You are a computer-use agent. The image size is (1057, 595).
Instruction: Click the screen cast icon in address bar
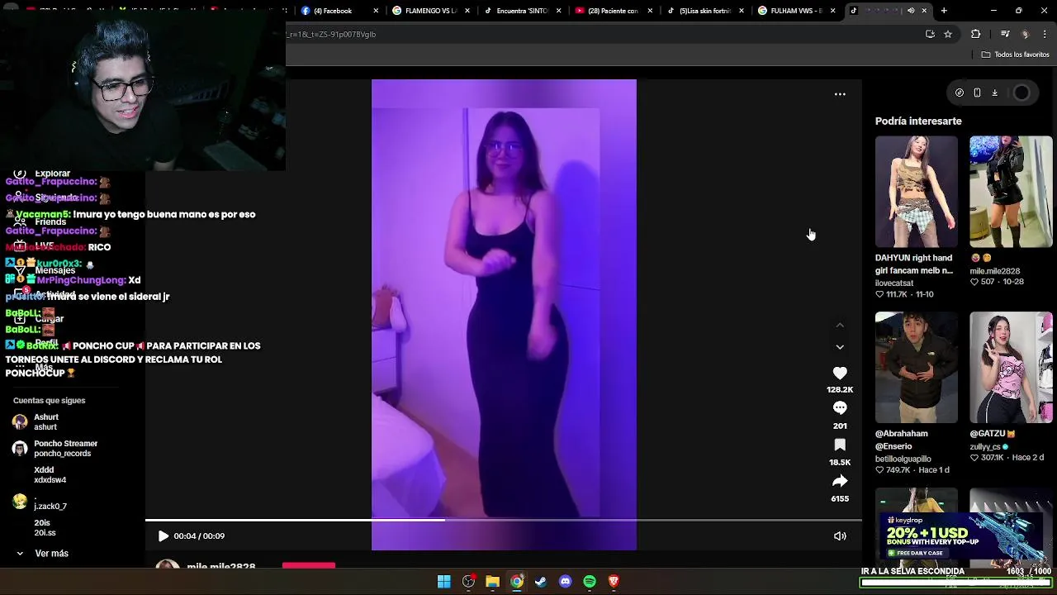click(x=931, y=34)
